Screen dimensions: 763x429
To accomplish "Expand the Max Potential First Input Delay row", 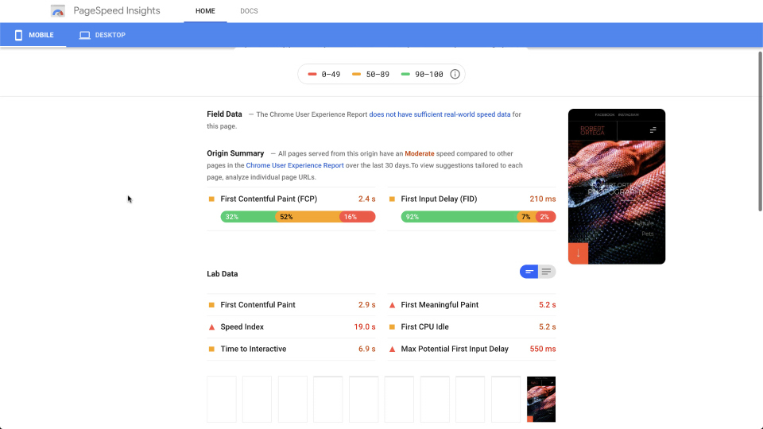I will pyautogui.click(x=471, y=349).
